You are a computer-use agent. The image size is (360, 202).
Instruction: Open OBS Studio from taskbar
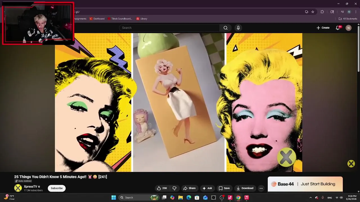[222, 198]
